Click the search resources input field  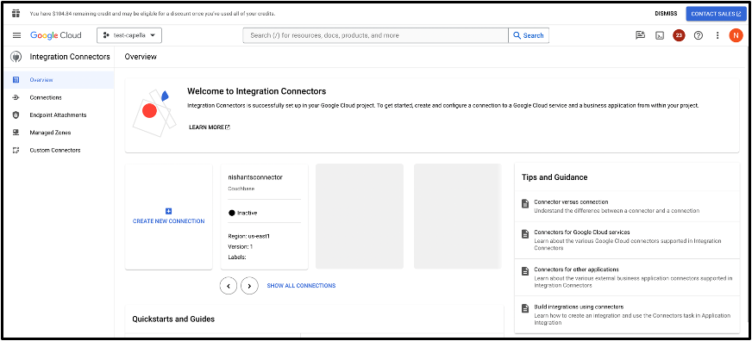click(375, 35)
